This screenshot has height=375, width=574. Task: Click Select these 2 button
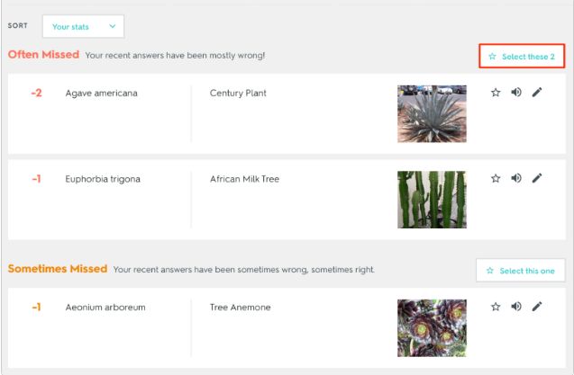click(522, 57)
